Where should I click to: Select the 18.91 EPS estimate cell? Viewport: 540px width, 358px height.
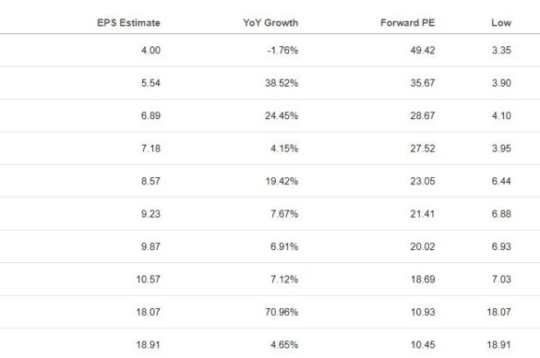[x=148, y=344]
